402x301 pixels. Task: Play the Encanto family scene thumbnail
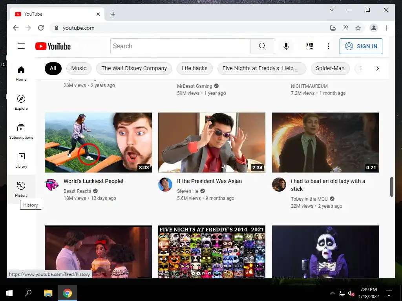click(98, 252)
